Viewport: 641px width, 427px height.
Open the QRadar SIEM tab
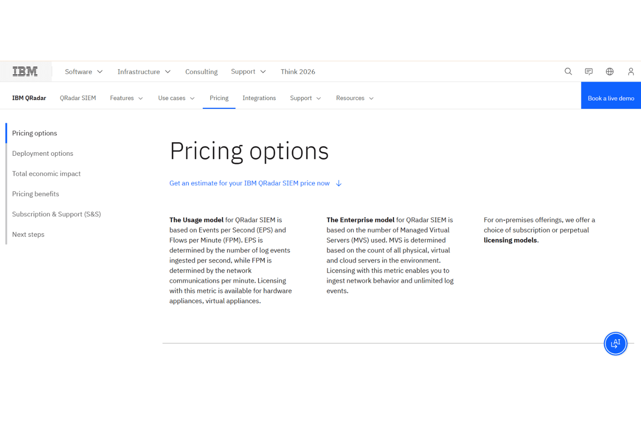pyautogui.click(x=78, y=98)
